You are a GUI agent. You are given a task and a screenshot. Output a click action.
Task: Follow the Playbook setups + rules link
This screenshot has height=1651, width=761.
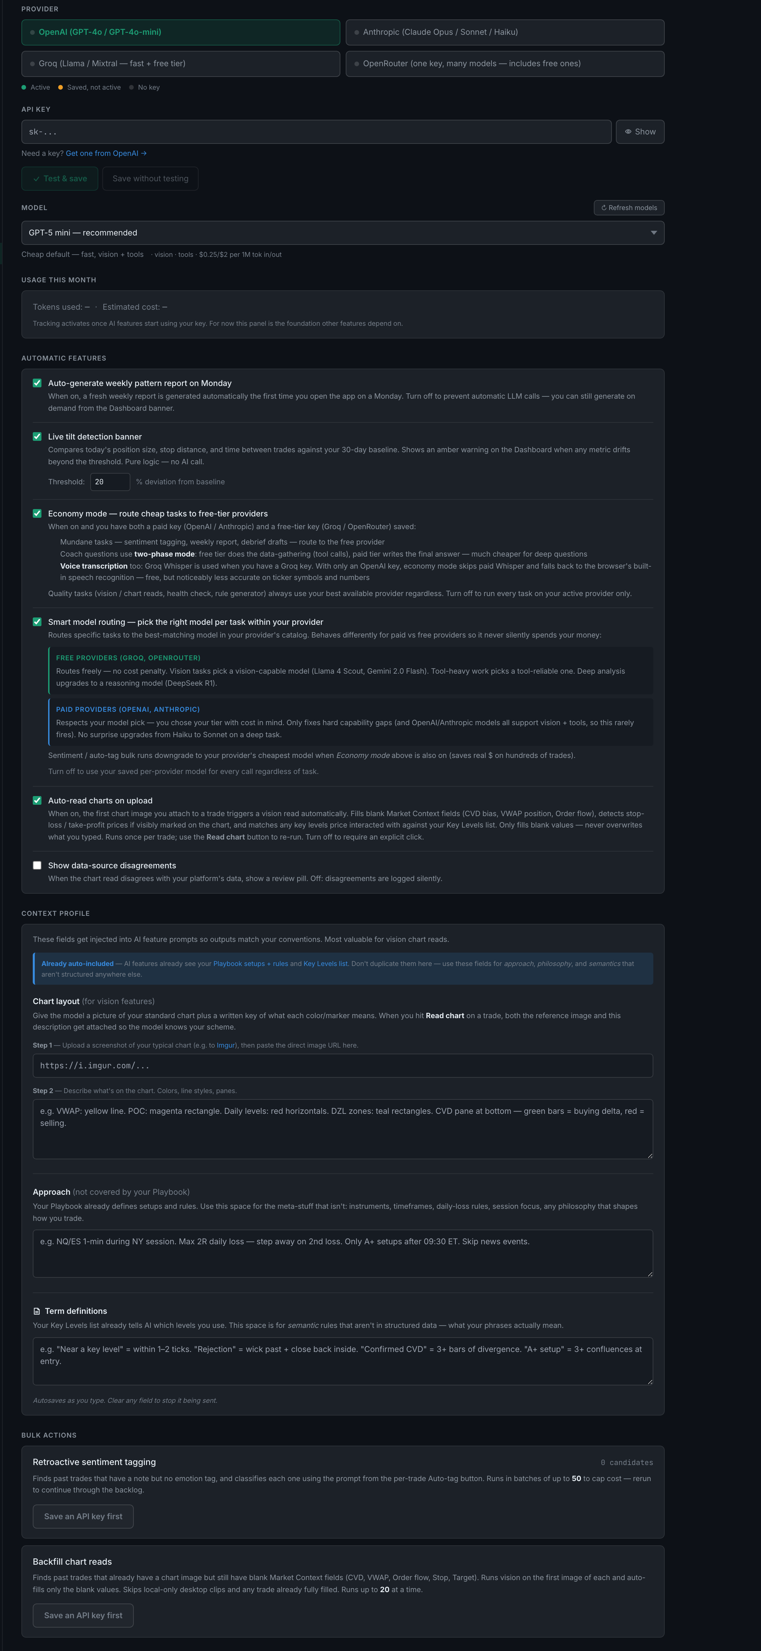(x=250, y=964)
